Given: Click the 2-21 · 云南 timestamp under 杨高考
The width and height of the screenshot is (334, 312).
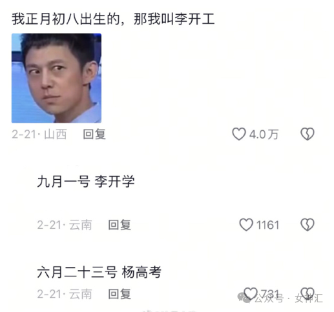Looking at the screenshot, I should click(65, 294).
